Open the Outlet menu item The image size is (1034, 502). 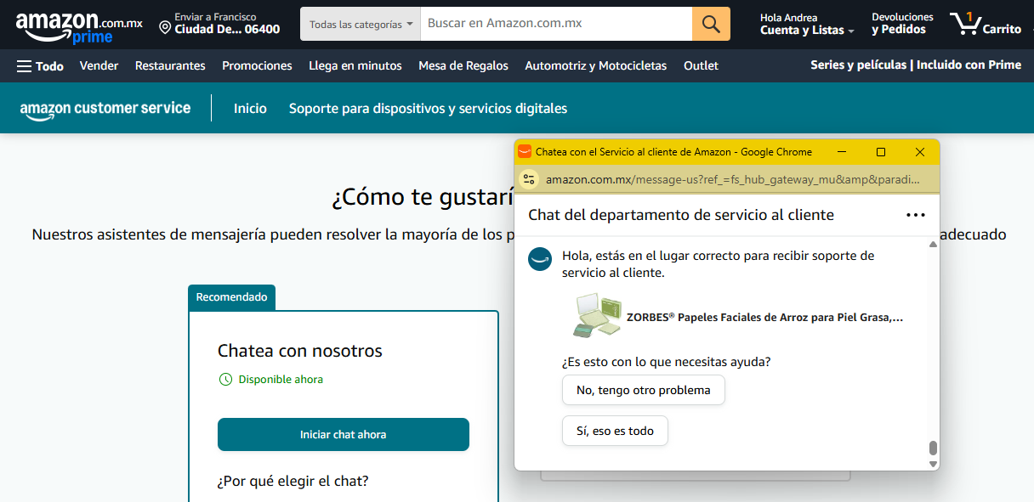701,65
